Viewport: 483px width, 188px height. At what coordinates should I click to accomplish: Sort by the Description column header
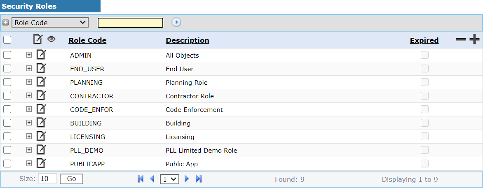click(x=187, y=40)
